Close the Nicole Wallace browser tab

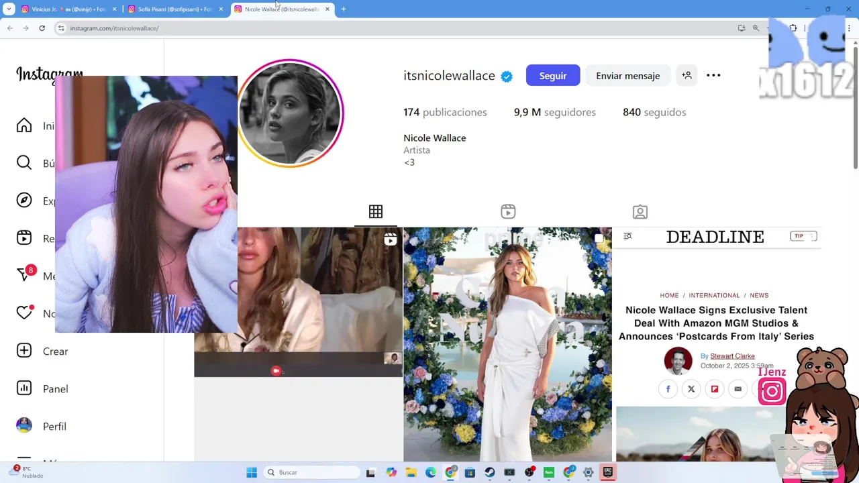point(327,9)
